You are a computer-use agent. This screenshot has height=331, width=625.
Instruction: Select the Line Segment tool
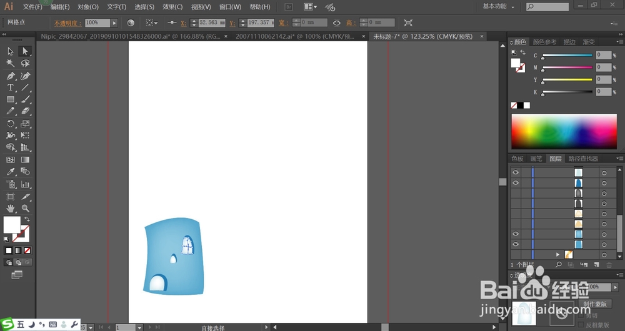click(25, 87)
